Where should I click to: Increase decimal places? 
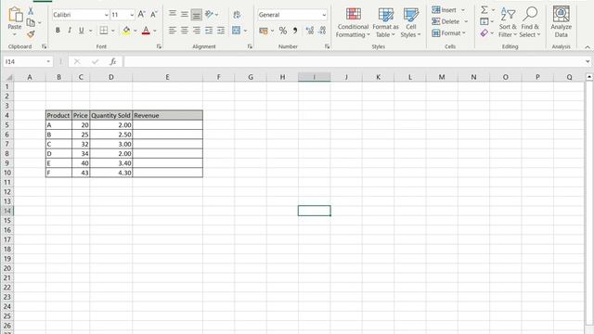(309, 31)
